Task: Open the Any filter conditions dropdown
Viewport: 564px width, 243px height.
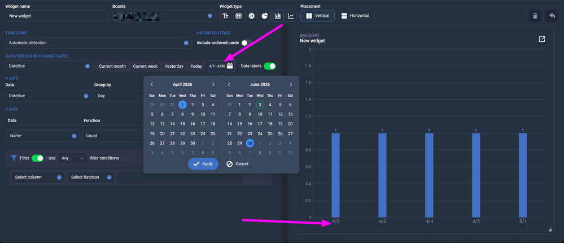Action: pyautogui.click(x=73, y=158)
